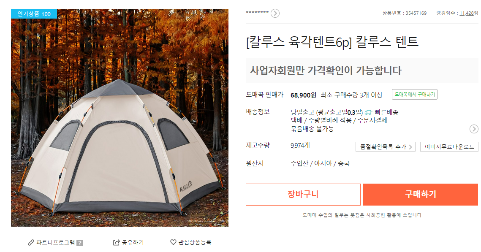Click the 구매하기 purchase button

pyautogui.click(x=421, y=194)
